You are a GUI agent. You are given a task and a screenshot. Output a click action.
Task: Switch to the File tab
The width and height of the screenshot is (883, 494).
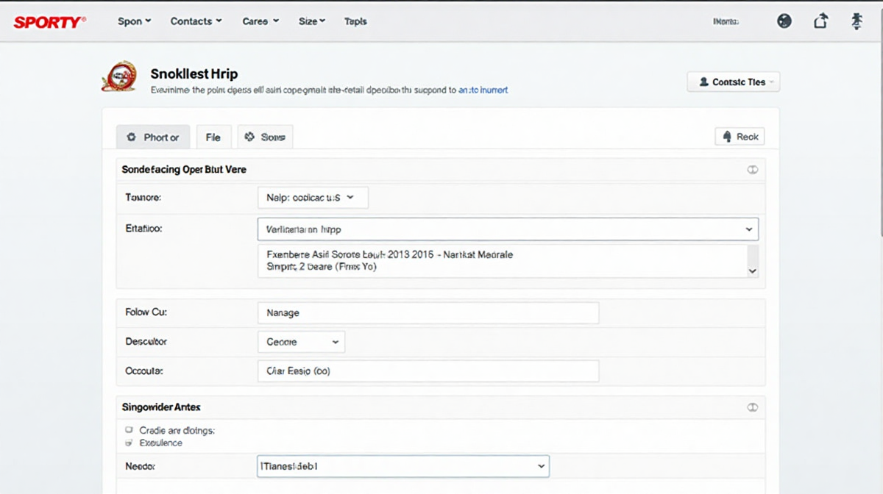coord(213,137)
